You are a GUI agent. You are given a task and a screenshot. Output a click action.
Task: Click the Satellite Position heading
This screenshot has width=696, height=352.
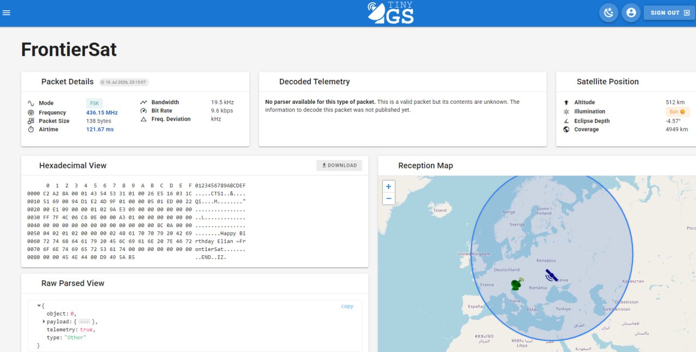pyautogui.click(x=607, y=81)
